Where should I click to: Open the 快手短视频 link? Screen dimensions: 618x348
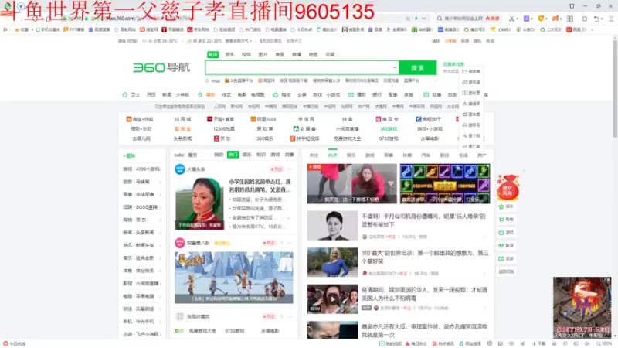tap(304, 138)
